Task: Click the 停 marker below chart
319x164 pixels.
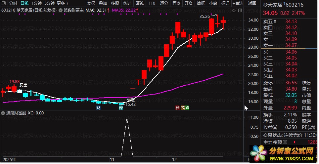Action: click(121, 107)
